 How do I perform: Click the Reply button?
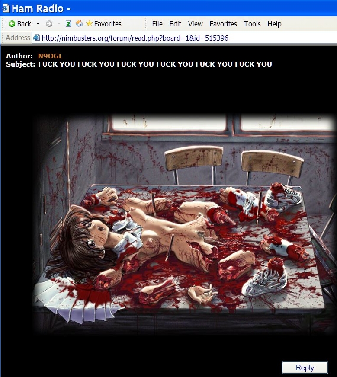[305, 367]
